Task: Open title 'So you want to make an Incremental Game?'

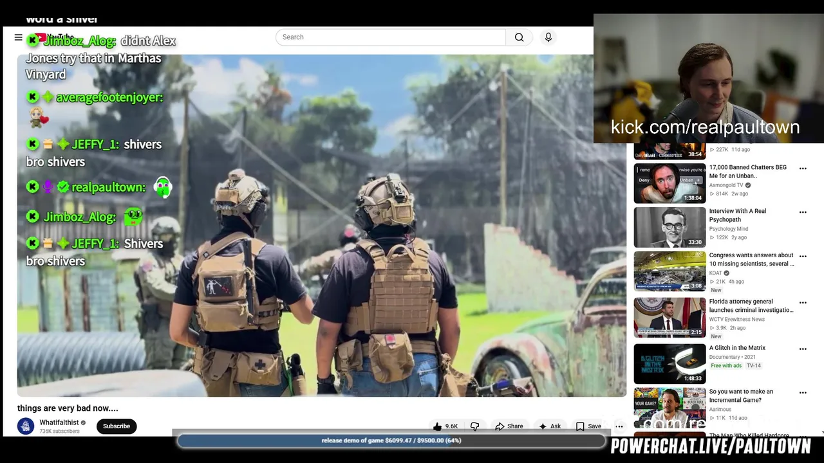Action: coord(742,395)
